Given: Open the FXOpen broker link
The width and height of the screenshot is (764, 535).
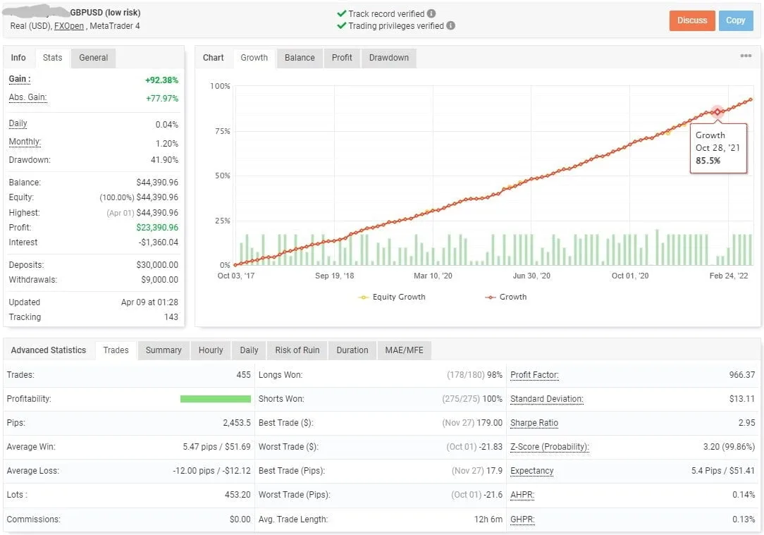Looking at the screenshot, I should click(x=68, y=25).
